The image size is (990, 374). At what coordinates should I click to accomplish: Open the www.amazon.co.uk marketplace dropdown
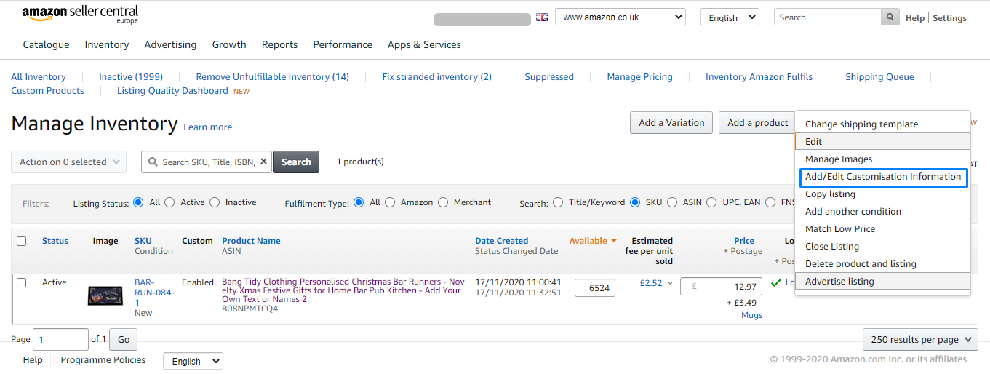620,17
